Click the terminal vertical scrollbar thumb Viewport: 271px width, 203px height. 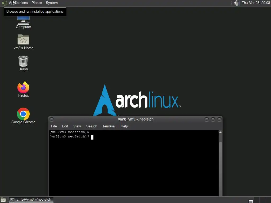(220, 169)
